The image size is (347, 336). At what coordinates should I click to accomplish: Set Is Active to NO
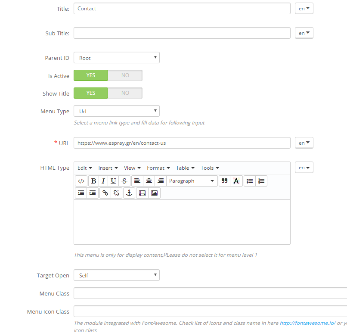[x=125, y=75]
